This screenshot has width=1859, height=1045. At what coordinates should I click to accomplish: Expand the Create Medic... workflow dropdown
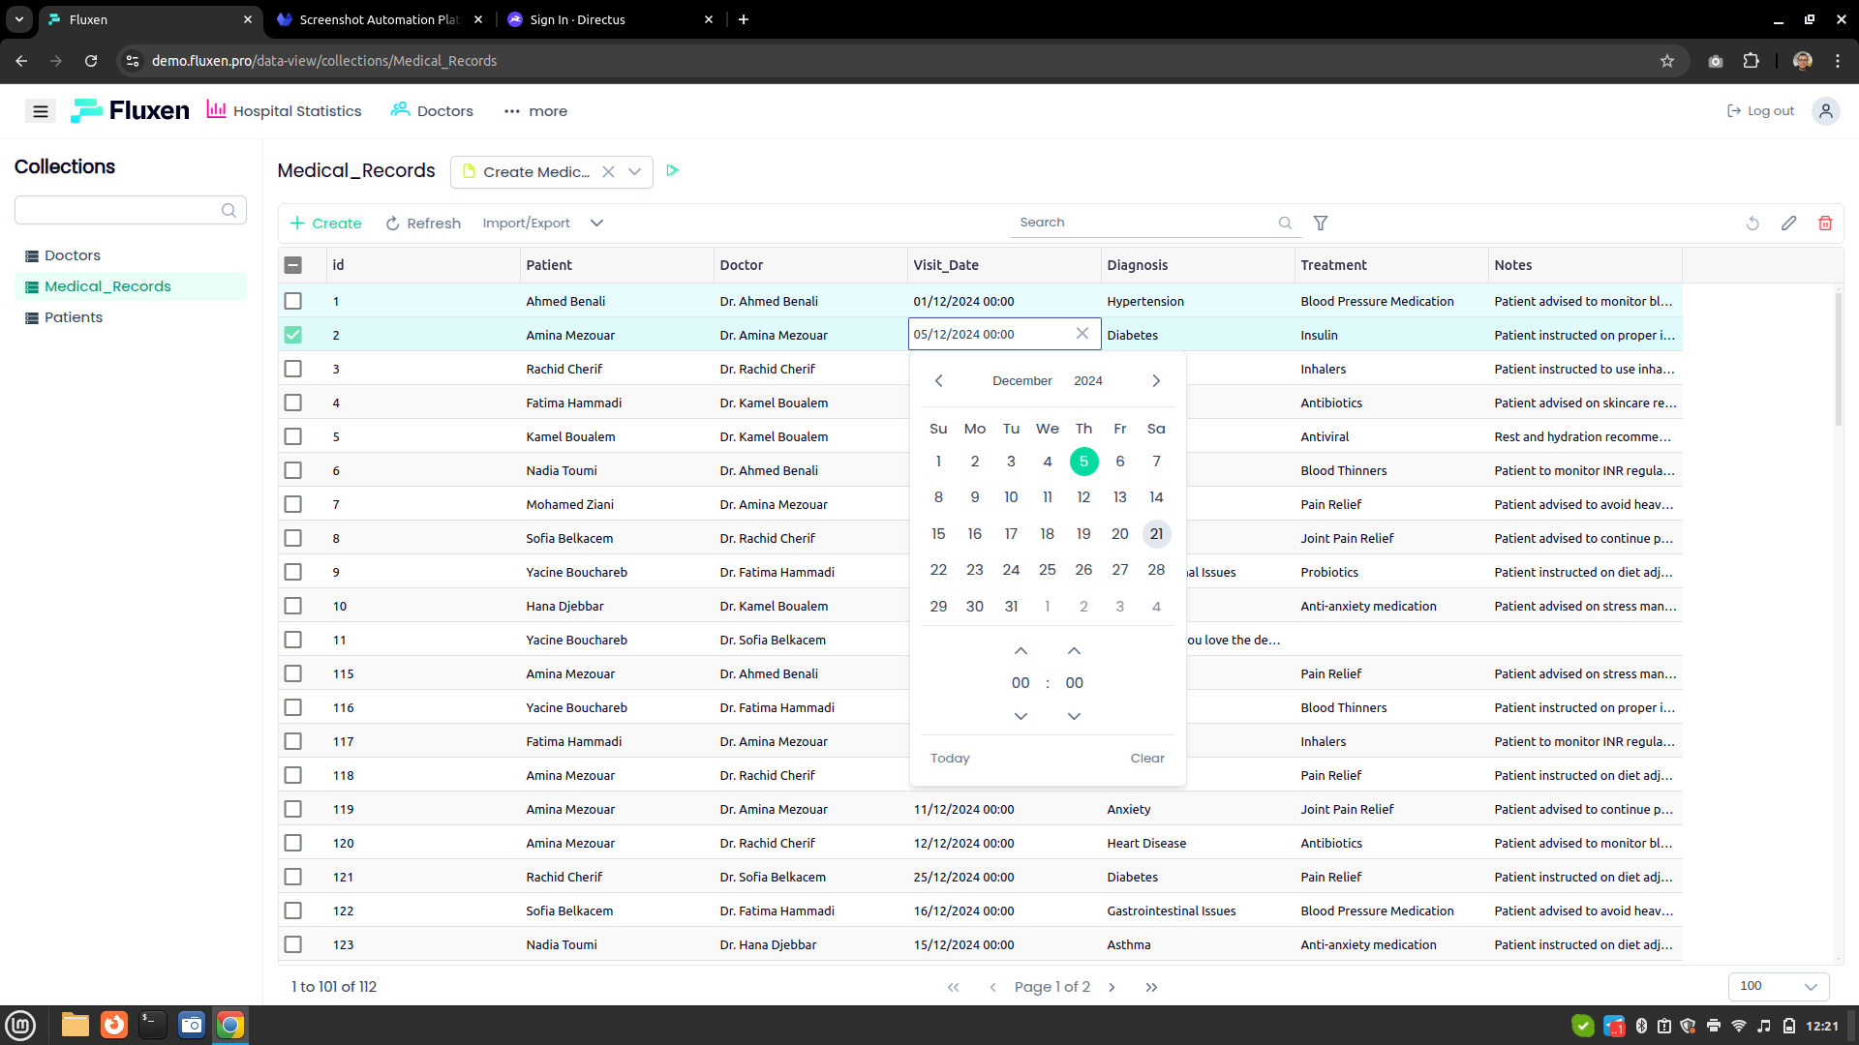[635, 172]
